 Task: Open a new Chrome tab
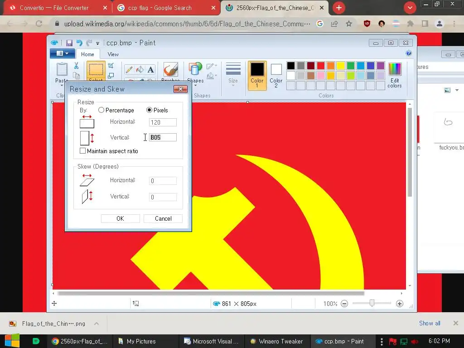[339, 8]
